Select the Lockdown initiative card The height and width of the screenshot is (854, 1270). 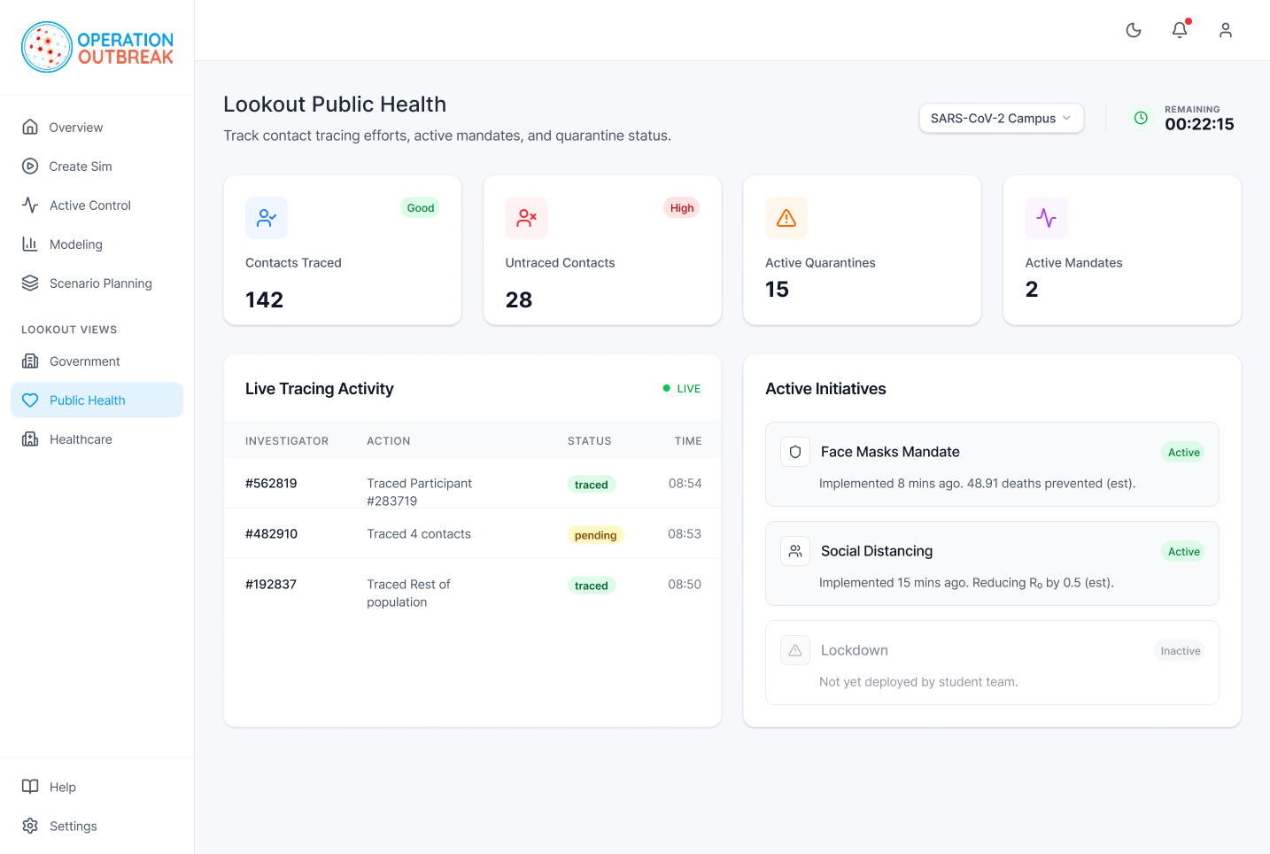click(x=991, y=663)
